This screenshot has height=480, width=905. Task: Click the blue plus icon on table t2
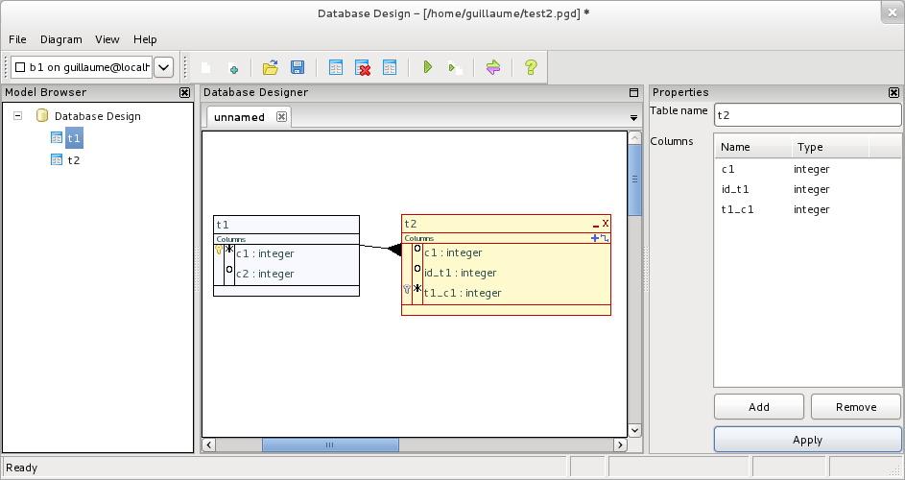(595, 237)
